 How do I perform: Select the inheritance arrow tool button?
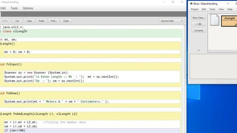(198, 24)
